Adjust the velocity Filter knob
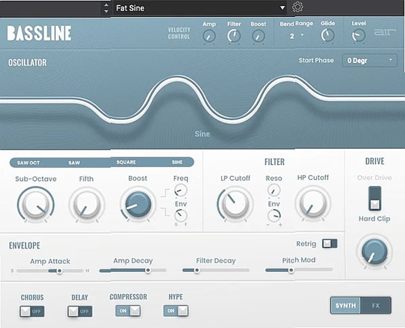 [x=234, y=36]
